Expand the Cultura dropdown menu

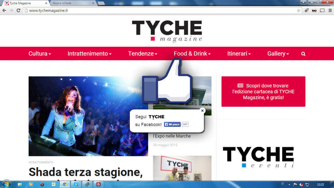pyautogui.click(x=40, y=54)
